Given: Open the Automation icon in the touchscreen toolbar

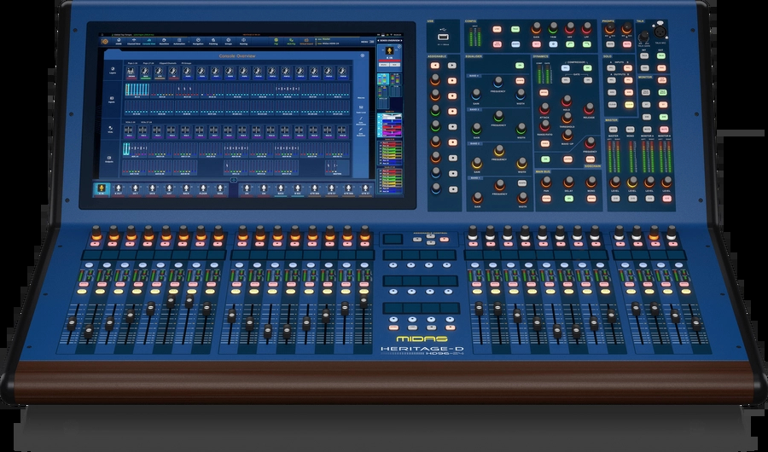Looking at the screenshot, I should pos(179,42).
